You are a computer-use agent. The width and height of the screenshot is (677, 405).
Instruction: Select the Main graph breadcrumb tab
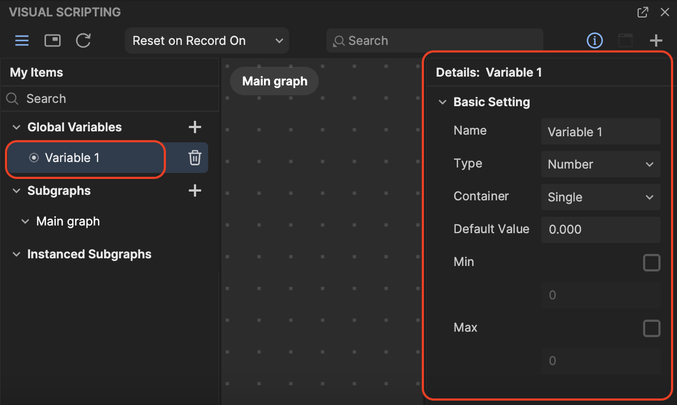(274, 81)
